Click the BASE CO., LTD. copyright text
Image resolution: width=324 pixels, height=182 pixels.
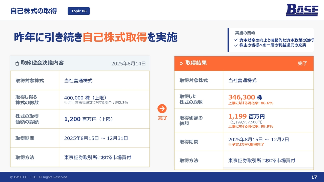click(39, 177)
